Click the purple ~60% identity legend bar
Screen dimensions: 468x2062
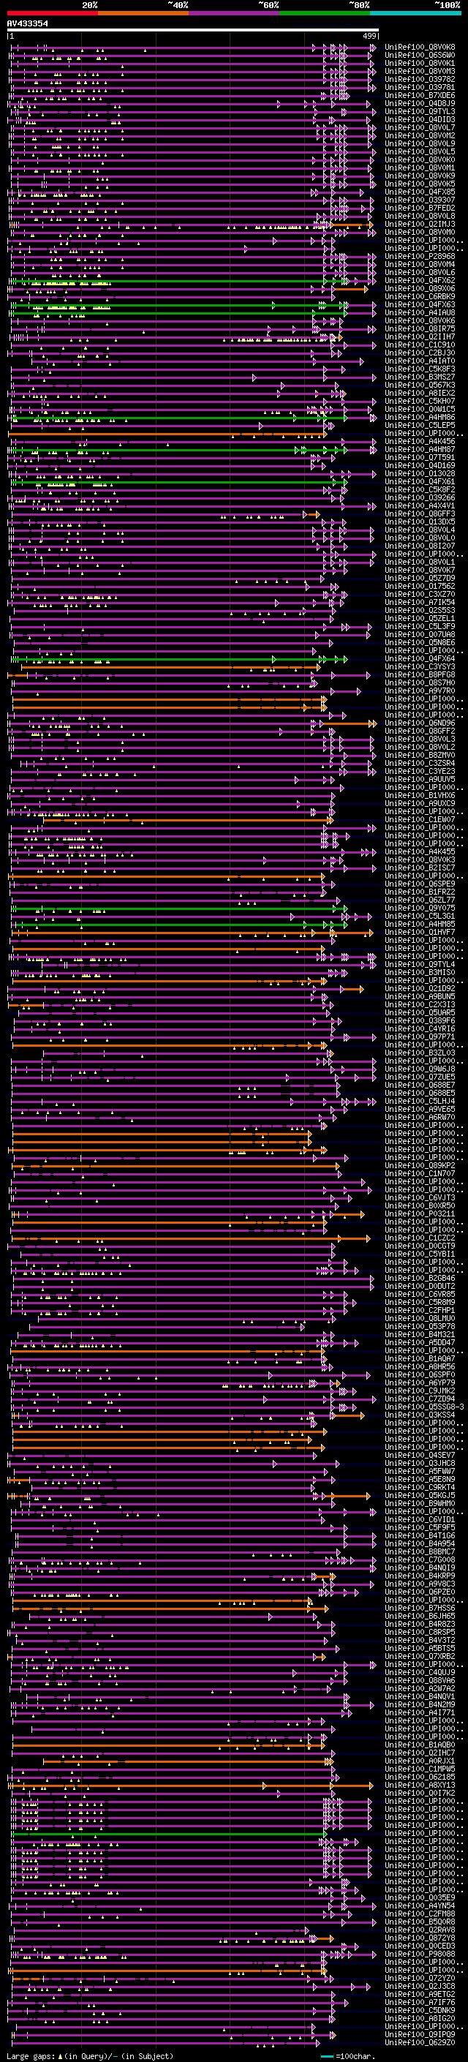coord(235,13)
